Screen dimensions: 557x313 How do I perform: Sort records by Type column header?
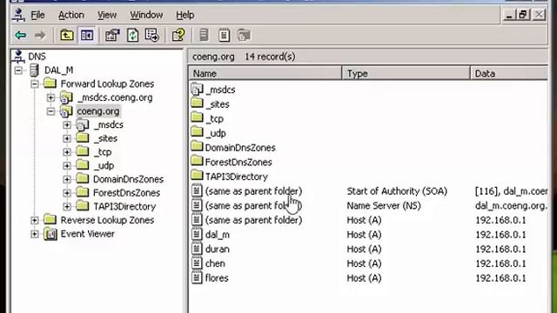click(x=406, y=73)
